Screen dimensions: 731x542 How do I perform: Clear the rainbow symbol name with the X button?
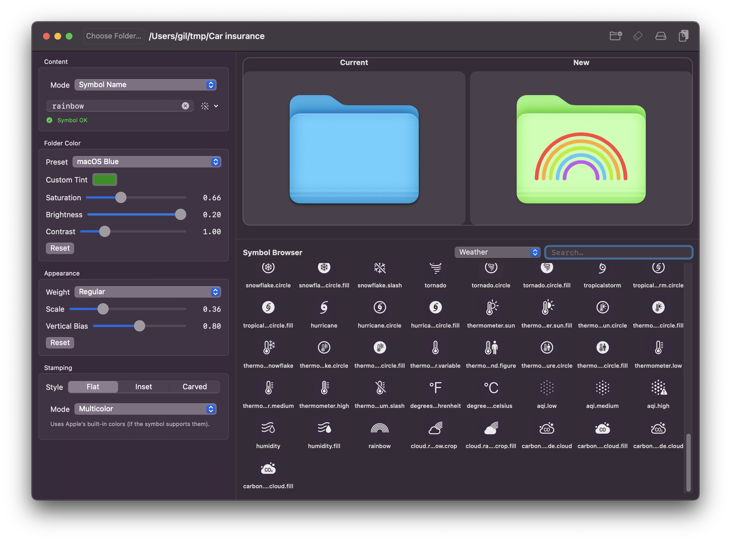coord(185,106)
